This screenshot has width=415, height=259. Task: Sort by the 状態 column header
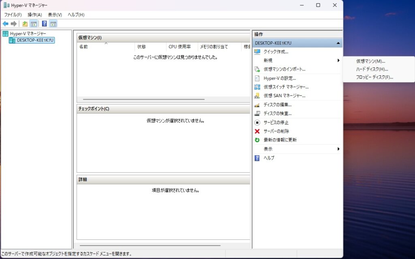pos(150,47)
